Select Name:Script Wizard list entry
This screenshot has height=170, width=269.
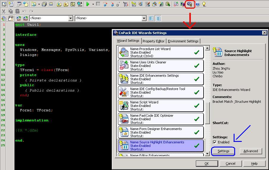161,106
